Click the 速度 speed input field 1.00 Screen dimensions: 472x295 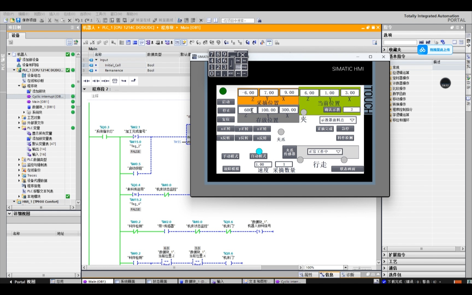(263, 164)
